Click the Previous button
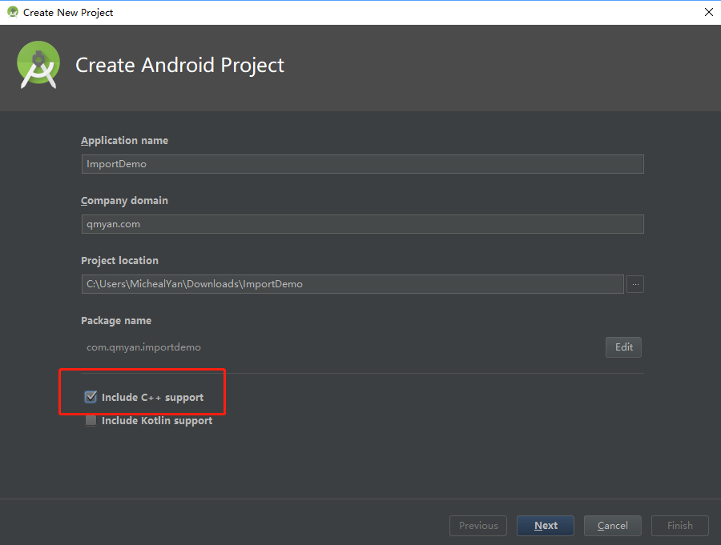The height and width of the screenshot is (545, 721). tap(477, 525)
